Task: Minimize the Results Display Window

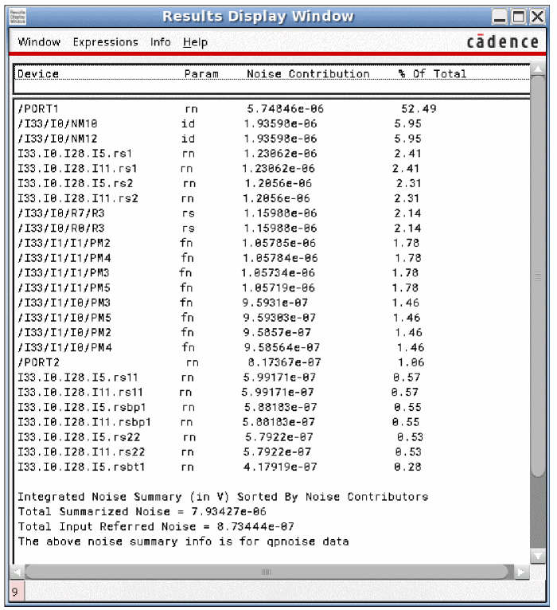Action: pyautogui.click(x=500, y=17)
